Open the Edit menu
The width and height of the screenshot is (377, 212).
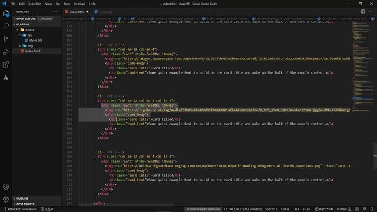(x=22, y=4)
